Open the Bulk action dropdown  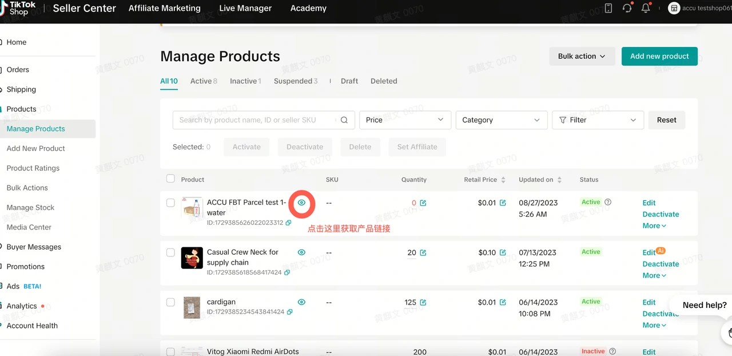coord(582,56)
